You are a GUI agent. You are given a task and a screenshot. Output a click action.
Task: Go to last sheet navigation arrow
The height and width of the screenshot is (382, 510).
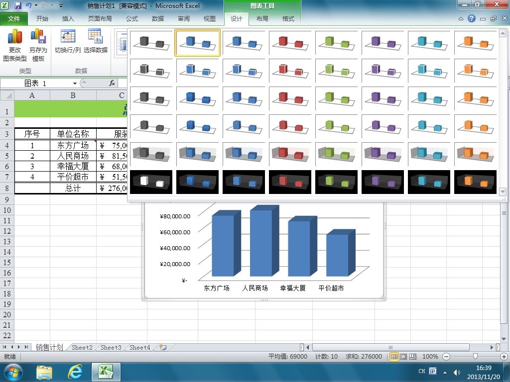point(26,347)
